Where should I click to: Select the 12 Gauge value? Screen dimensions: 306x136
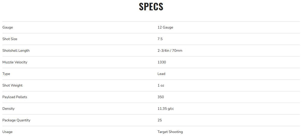[165, 27]
